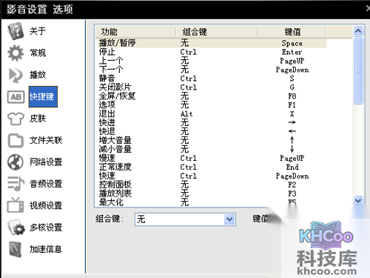The height and width of the screenshot is (278, 370).
Task: Click the End key value cell
Action: [x=292, y=167]
